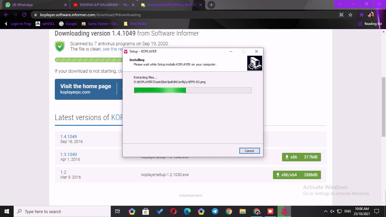This screenshot has width=386, height=217.
Task: Open the clock showing 10:08 AM
Action: tap(362, 211)
